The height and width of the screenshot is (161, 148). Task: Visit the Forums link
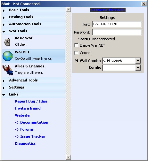click(x=24, y=129)
